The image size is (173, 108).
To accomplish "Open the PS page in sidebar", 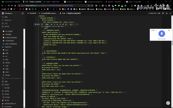I will (5, 56).
